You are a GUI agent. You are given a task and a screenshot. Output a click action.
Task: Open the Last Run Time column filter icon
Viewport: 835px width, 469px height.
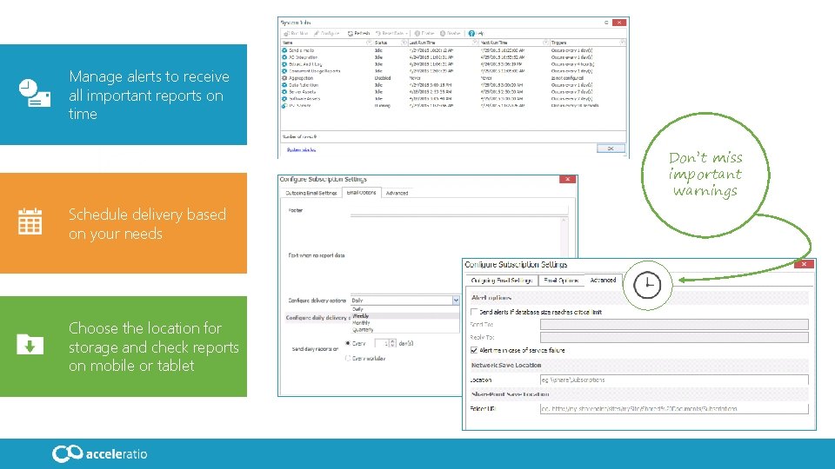[475, 43]
